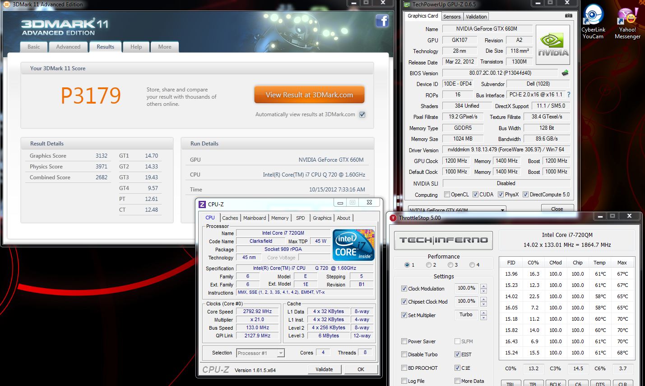Screen dimensions: 645x386
Task: Open Yahoo! Messenger desktop shortcut
Action: [x=627, y=23]
